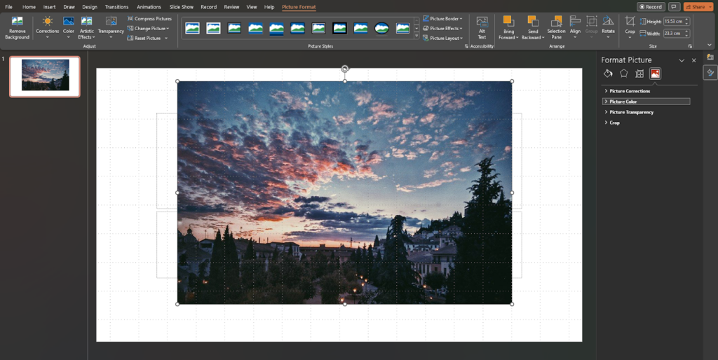Switch to the Transitions tab
The width and height of the screenshot is (718, 360).
[116, 7]
